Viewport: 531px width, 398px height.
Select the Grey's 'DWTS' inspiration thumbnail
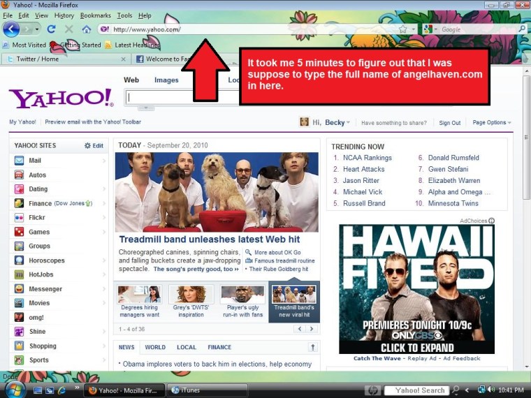pyautogui.click(x=191, y=302)
